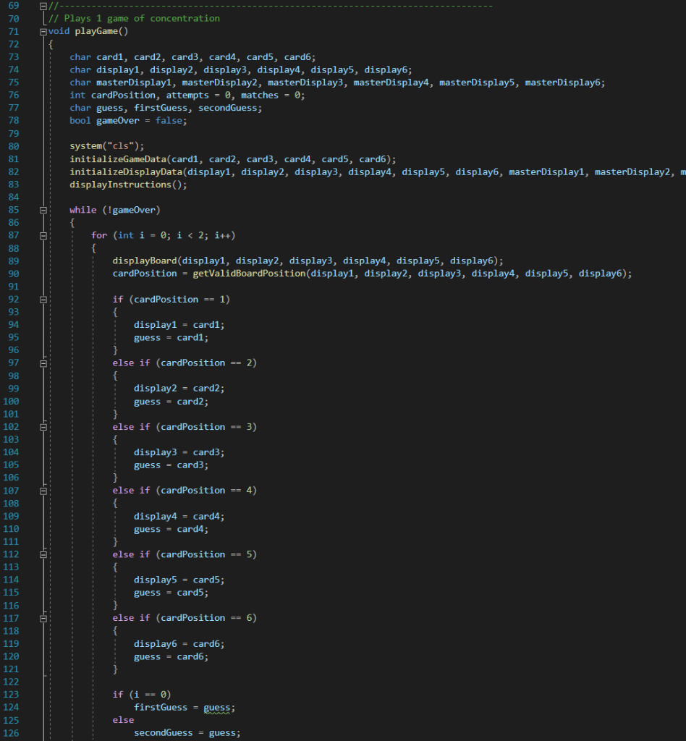The image size is (686, 741).
Task: Click "display6;" at end of line 74
Action: click(x=388, y=69)
